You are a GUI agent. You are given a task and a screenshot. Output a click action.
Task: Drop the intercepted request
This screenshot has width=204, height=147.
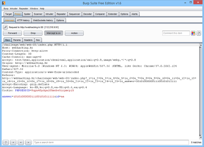point(33,33)
